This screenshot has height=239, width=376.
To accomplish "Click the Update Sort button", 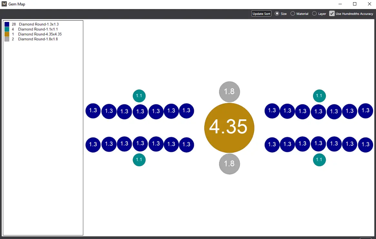I will click(x=261, y=14).
